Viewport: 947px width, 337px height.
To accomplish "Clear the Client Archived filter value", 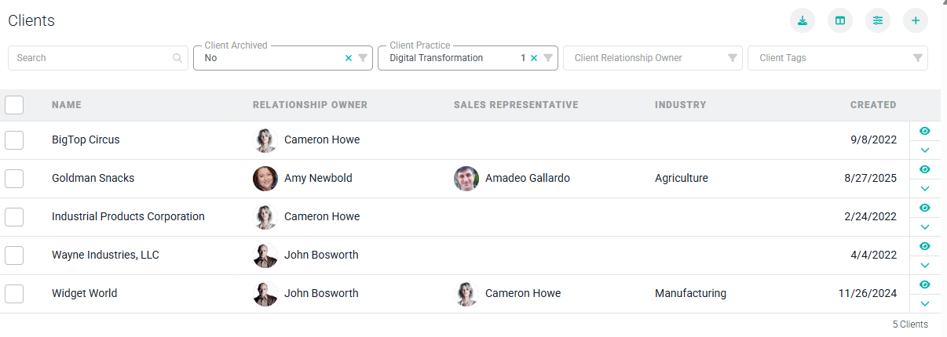I will click(x=349, y=58).
